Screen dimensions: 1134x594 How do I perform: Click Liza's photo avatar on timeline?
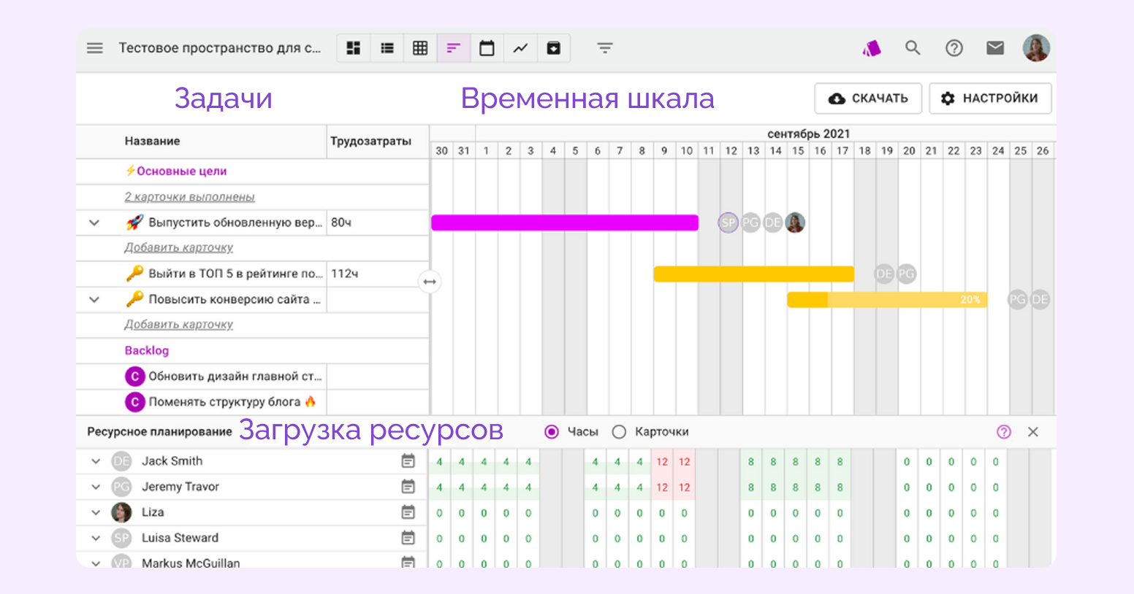pyautogui.click(x=795, y=223)
